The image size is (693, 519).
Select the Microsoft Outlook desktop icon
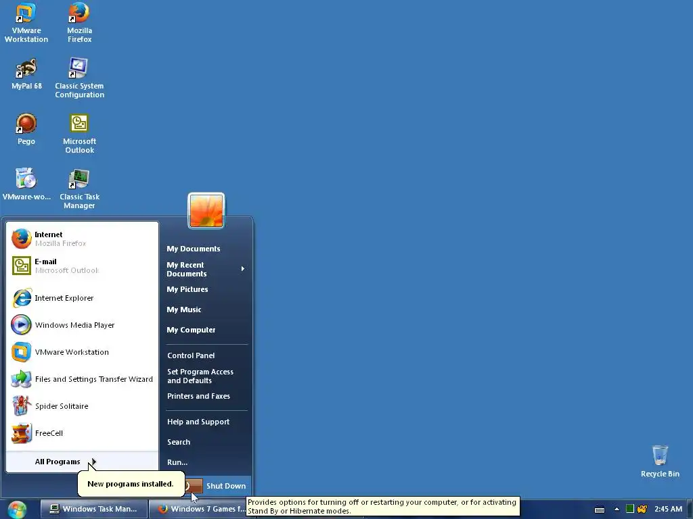coord(79,133)
